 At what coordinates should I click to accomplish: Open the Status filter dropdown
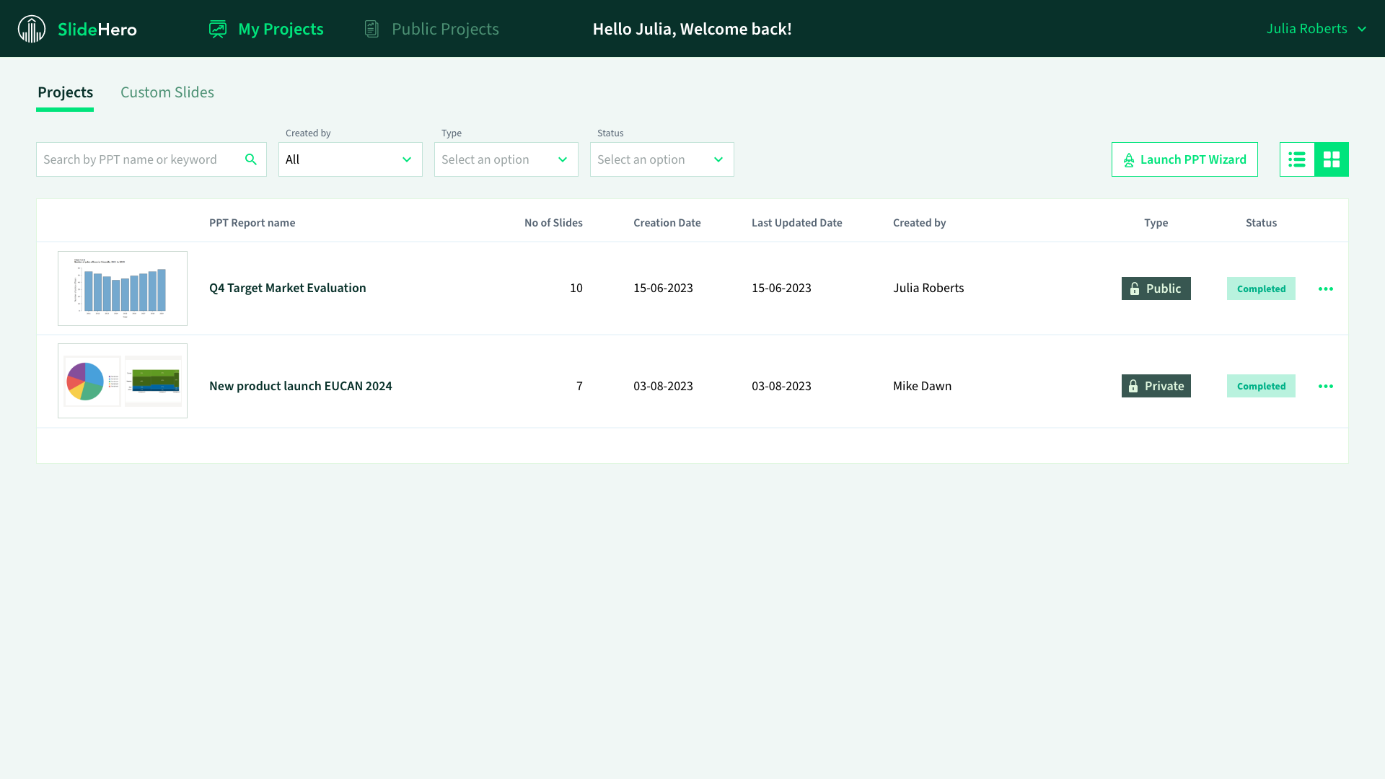coord(662,159)
